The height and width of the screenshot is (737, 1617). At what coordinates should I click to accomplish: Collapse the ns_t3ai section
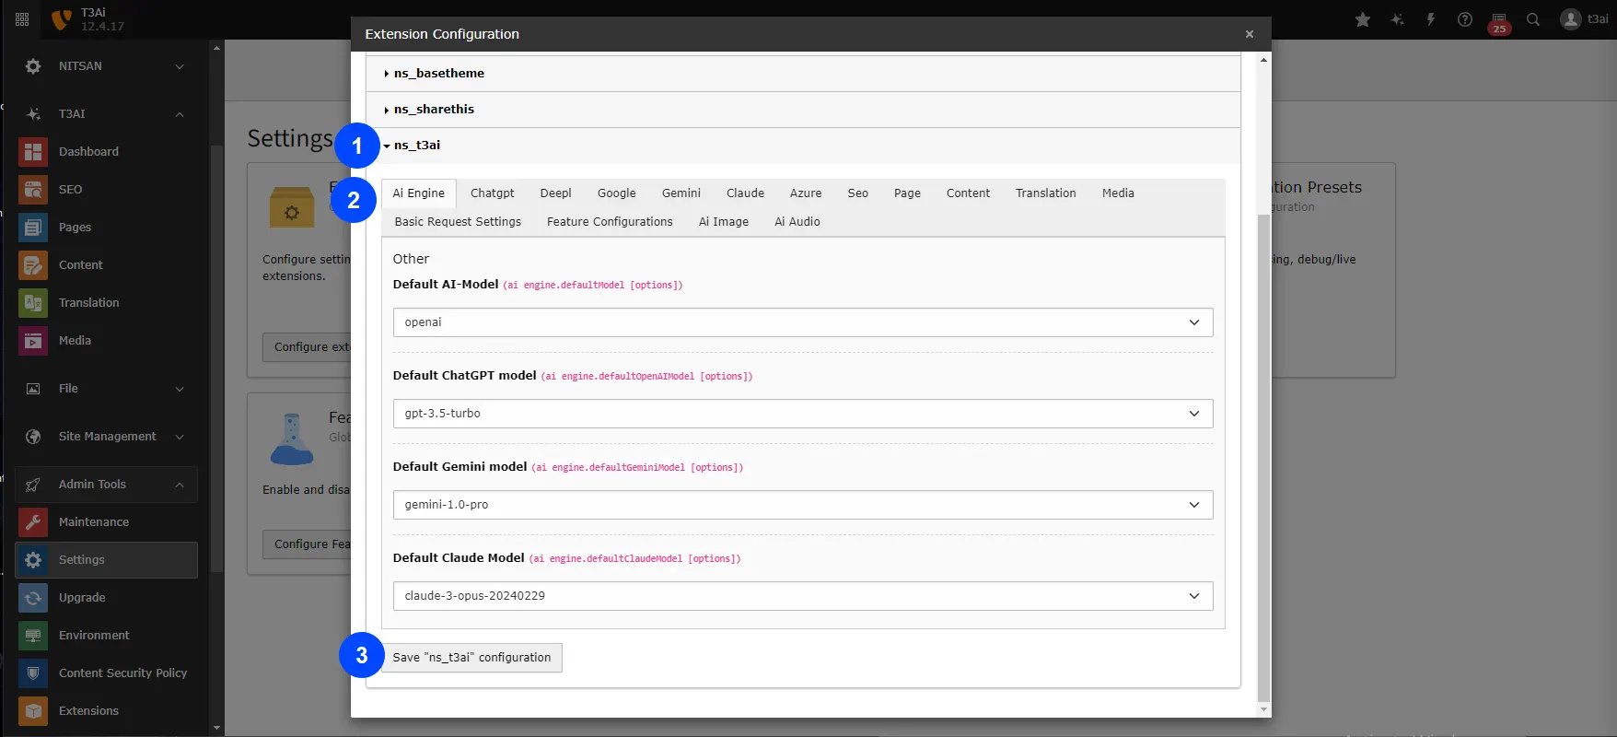(x=803, y=146)
